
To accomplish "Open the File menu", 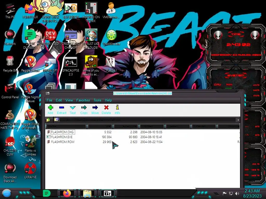I will [49, 100].
